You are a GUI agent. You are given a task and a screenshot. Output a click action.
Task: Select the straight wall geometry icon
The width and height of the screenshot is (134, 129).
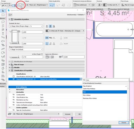pos(47,38)
